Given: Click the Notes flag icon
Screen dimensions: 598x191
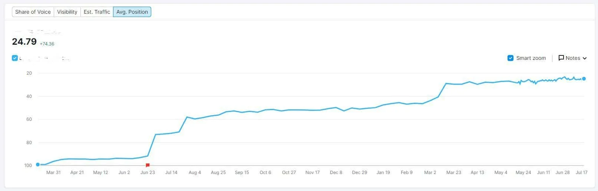Looking at the screenshot, I should [561, 58].
